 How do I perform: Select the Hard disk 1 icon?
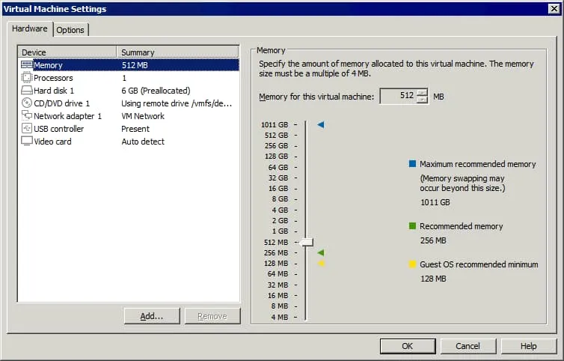[27, 91]
